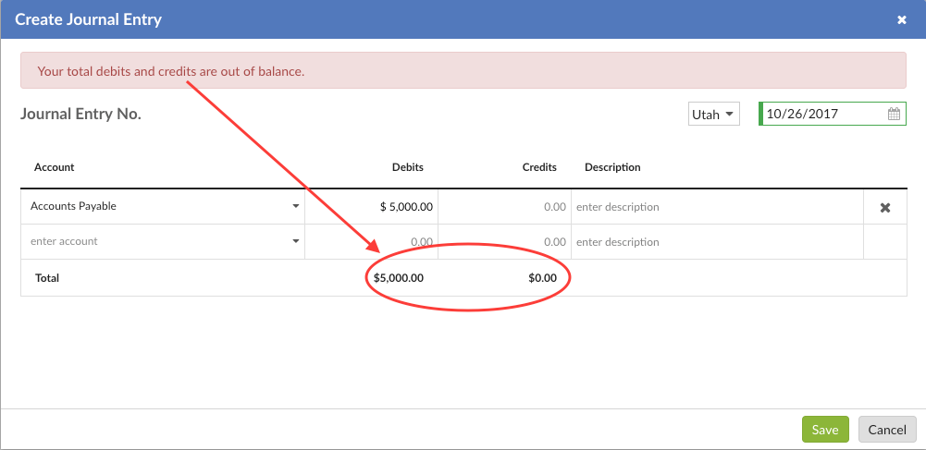The height and width of the screenshot is (450, 926).
Task: Click the Credits column header
Action: pyautogui.click(x=539, y=167)
